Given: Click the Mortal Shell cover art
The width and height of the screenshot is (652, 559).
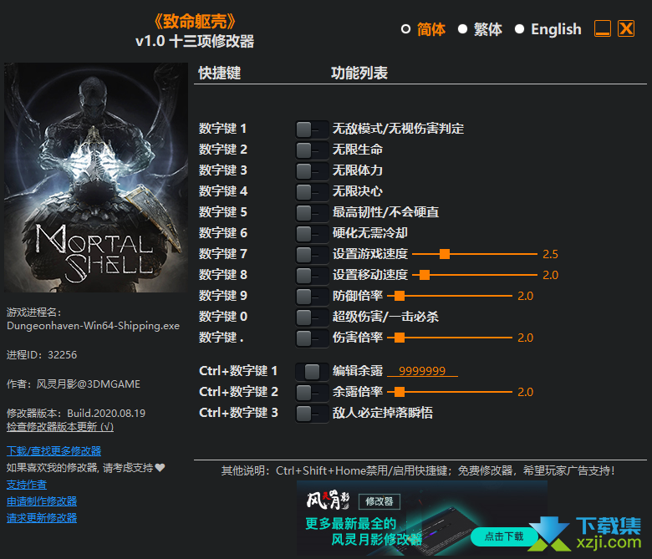Looking at the screenshot, I should (96, 177).
